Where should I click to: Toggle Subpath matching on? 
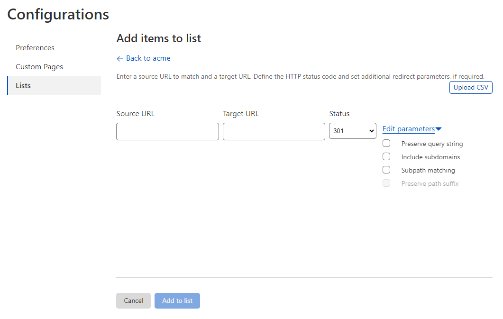click(x=386, y=169)
